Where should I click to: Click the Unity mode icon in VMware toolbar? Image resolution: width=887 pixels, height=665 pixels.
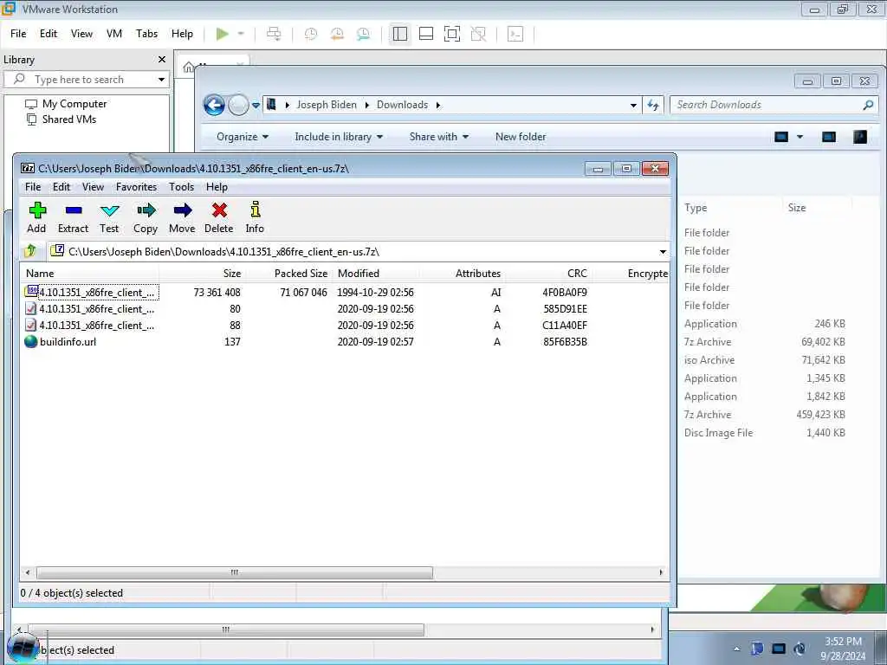[478, 34]
